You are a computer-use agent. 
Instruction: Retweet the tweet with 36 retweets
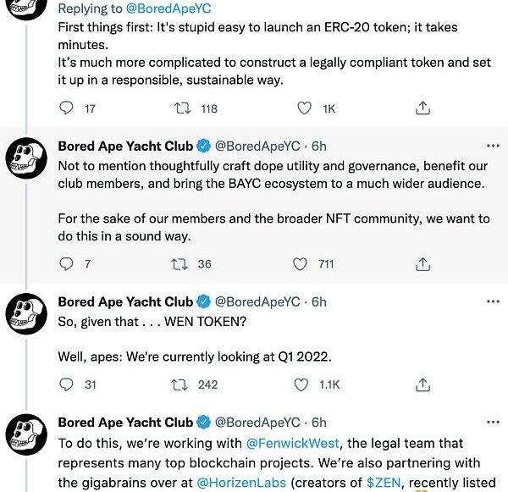point(179,264)
